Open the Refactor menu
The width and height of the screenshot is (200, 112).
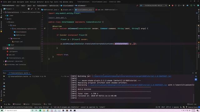tap(40, 2)
